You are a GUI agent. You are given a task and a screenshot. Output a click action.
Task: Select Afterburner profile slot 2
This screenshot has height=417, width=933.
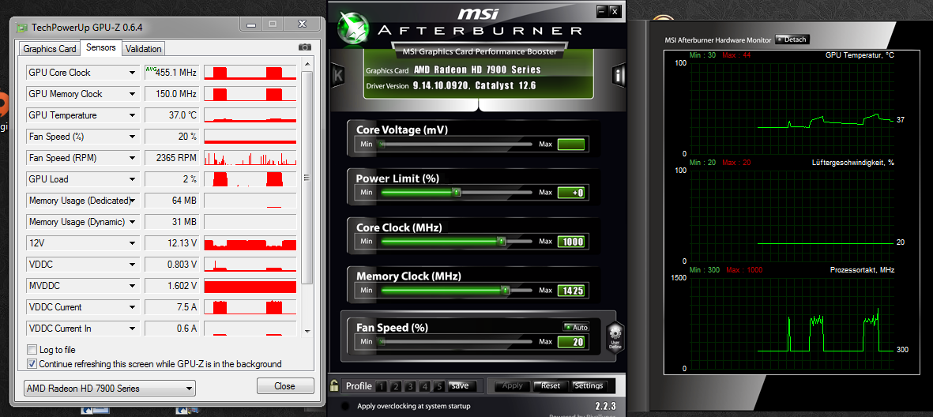pos(395,386)
